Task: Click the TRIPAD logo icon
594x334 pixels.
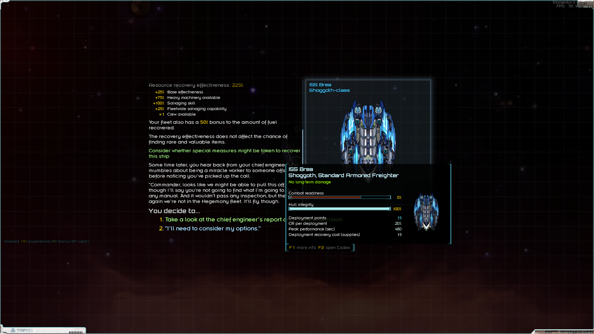Action: click(x=13, y=331)
